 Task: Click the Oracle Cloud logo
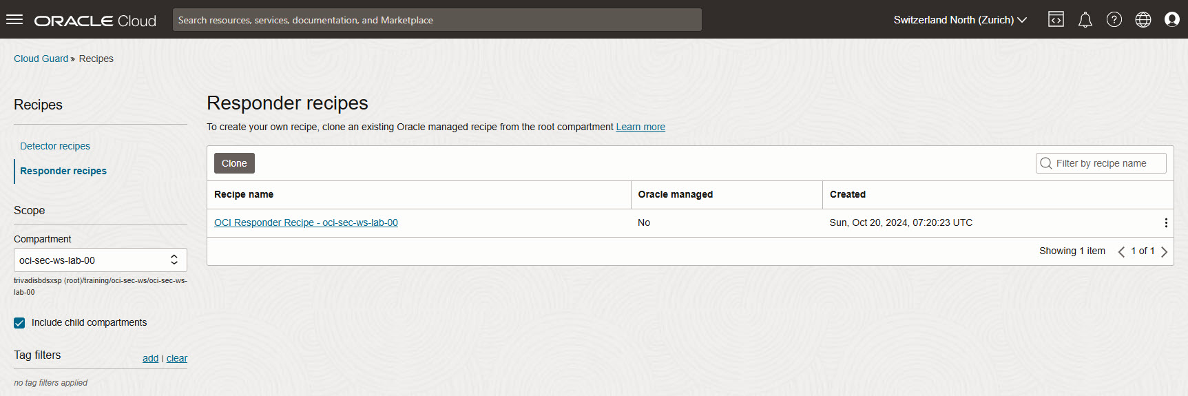tap(95, 21)
